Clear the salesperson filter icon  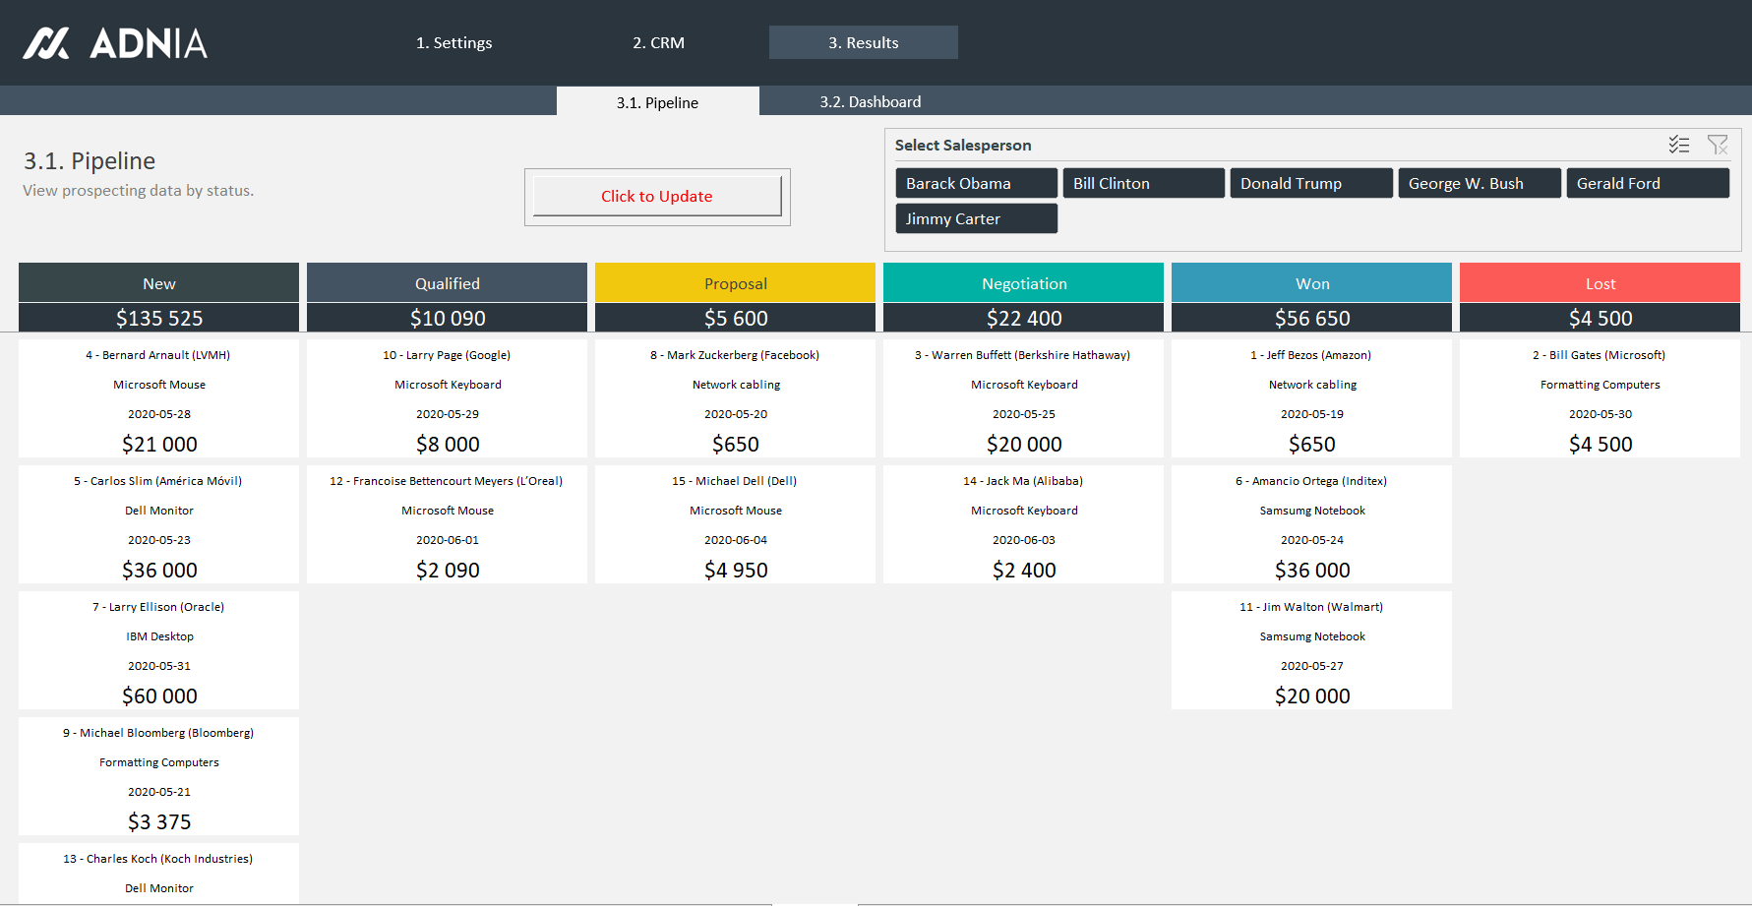[x=1718, y=145]
